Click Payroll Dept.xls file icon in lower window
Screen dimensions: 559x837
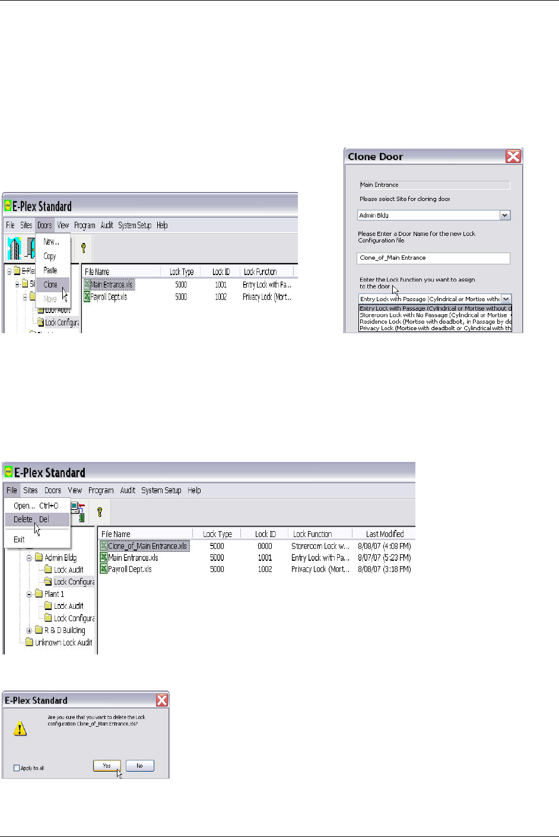[104, 569]
